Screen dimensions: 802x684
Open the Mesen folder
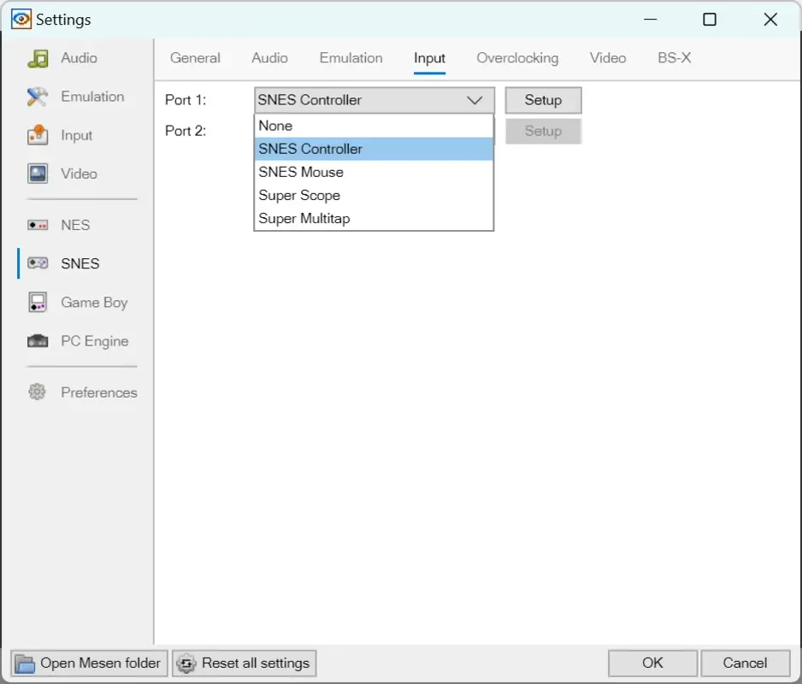88,663
